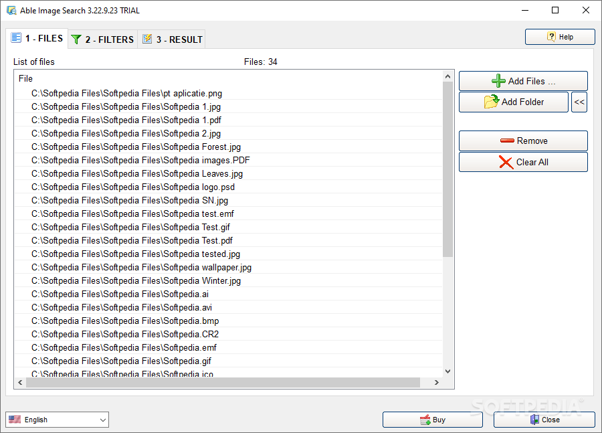Select the Softpedia Winter.jpg row
This screenshot has width=602, height=433.
229,281
